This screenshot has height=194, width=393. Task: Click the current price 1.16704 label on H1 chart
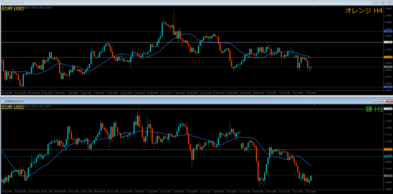tap(388, 176)
